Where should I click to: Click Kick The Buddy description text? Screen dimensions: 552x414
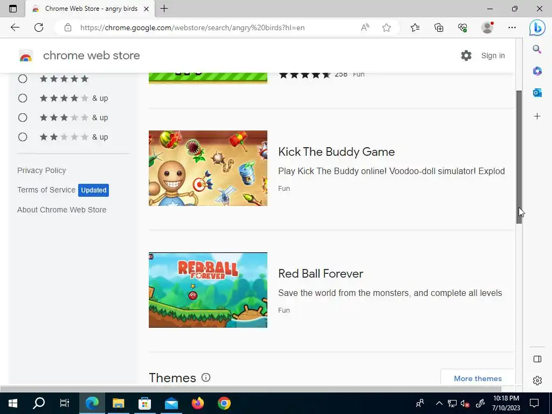point(391,171)
